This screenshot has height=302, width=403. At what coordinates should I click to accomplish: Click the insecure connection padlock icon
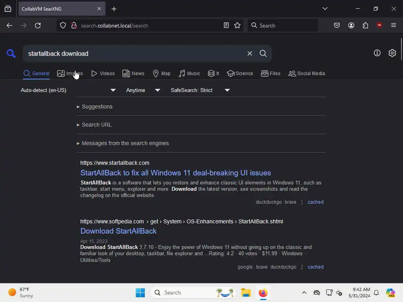click(x=74, y=26)
